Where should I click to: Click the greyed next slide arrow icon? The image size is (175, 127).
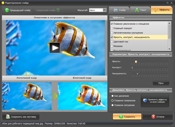58,10
